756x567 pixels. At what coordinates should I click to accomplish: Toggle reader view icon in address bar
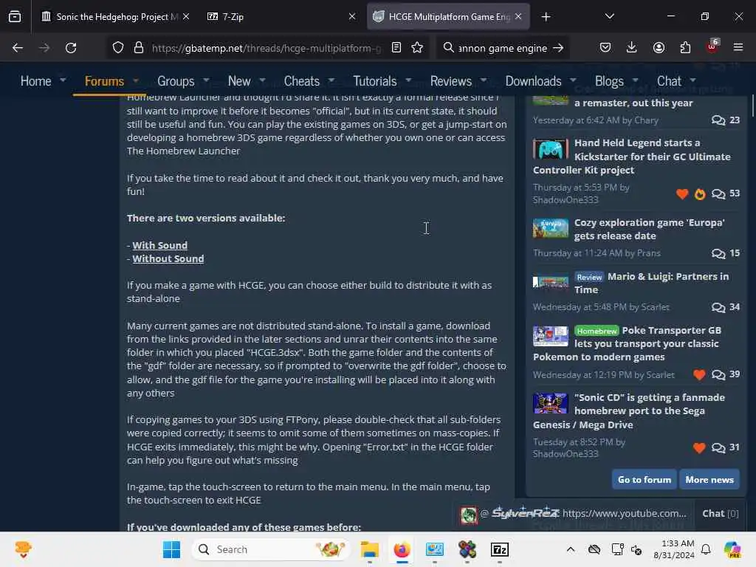pyautogui.click(x=396, y=47)
